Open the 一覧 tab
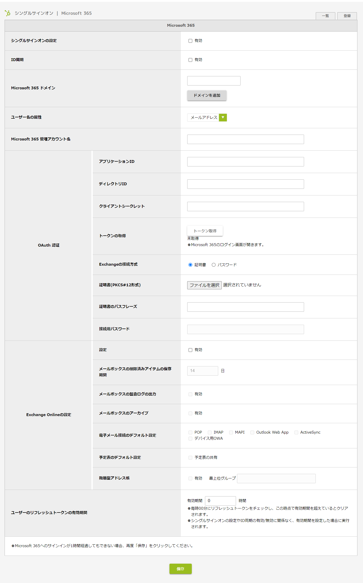Viewport: 363px width, 583px height. click(325, 16)
